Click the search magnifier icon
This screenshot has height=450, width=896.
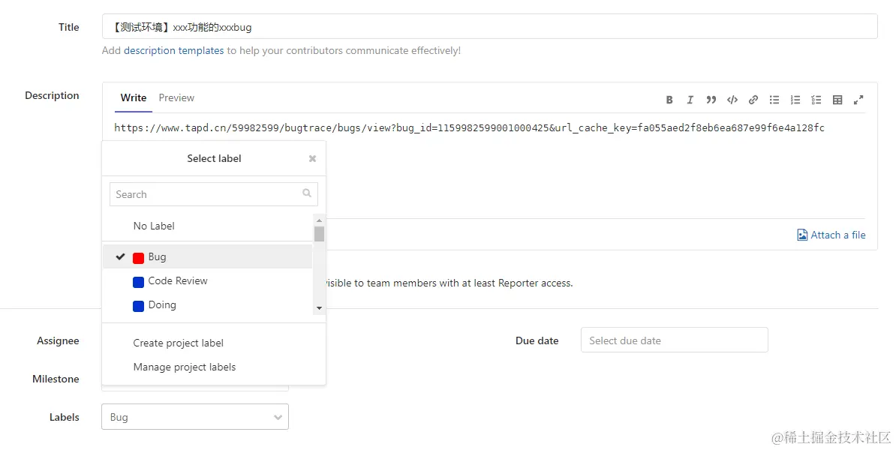pyautogui.click(x=307, y=193)
